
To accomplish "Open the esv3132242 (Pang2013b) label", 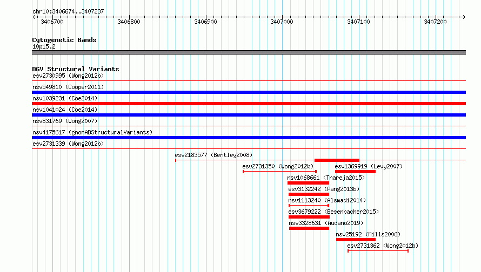I will point(324,189).
